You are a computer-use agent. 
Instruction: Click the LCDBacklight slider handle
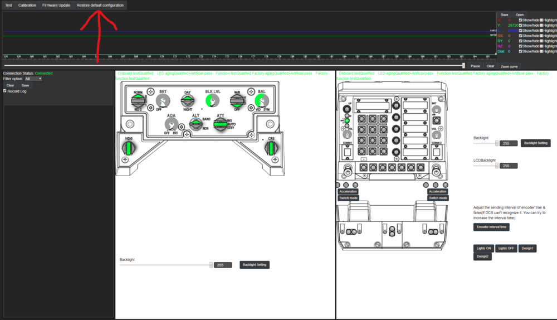pos(497,166)
